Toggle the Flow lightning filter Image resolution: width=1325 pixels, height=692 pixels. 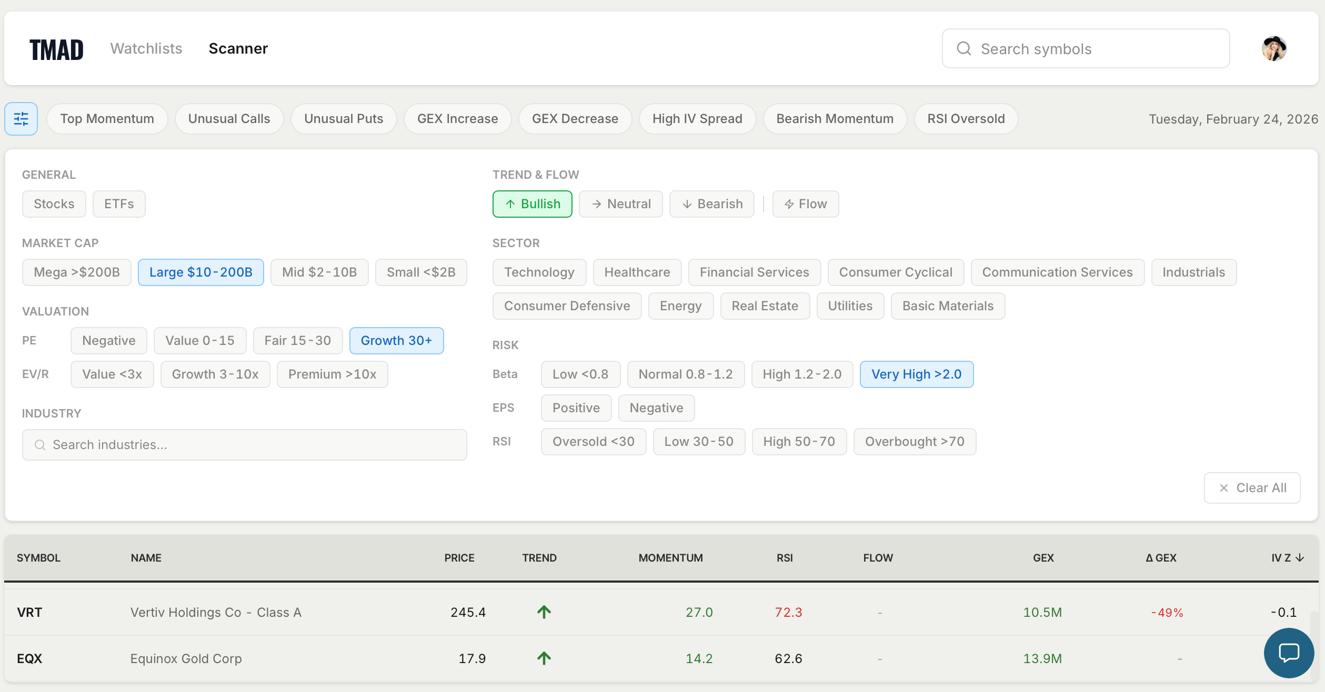[x=805, y=204]
